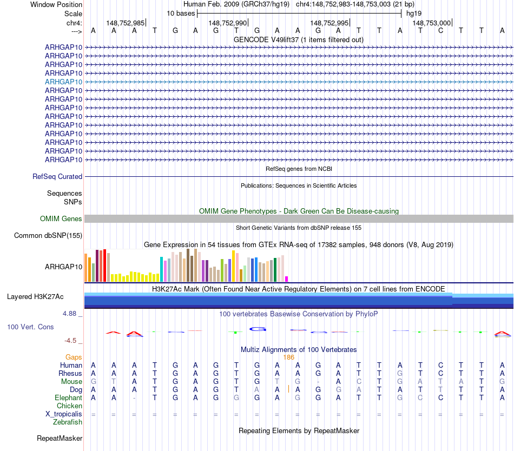Select the Scale track label
The width and height of the screenshot is (514, 451).
coord(73,14)
